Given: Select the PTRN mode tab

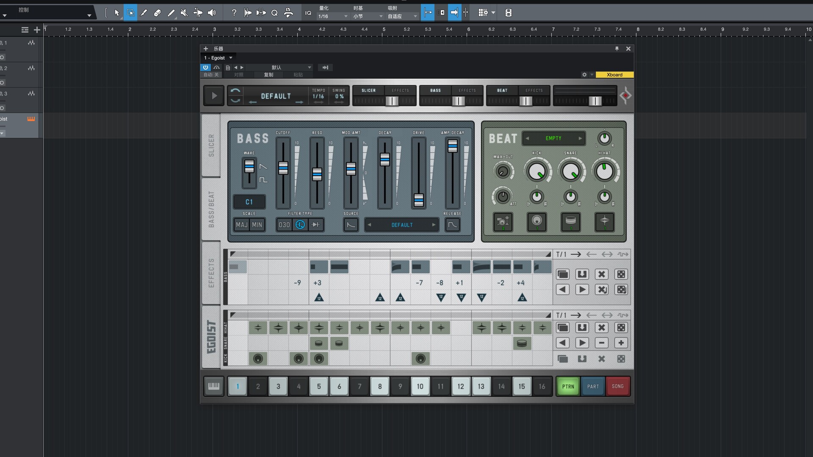Looking at the screenshot, I should (x=568, y=386).
